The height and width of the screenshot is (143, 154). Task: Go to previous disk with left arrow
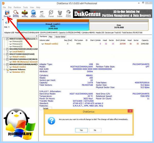click(x=6, y=23)
